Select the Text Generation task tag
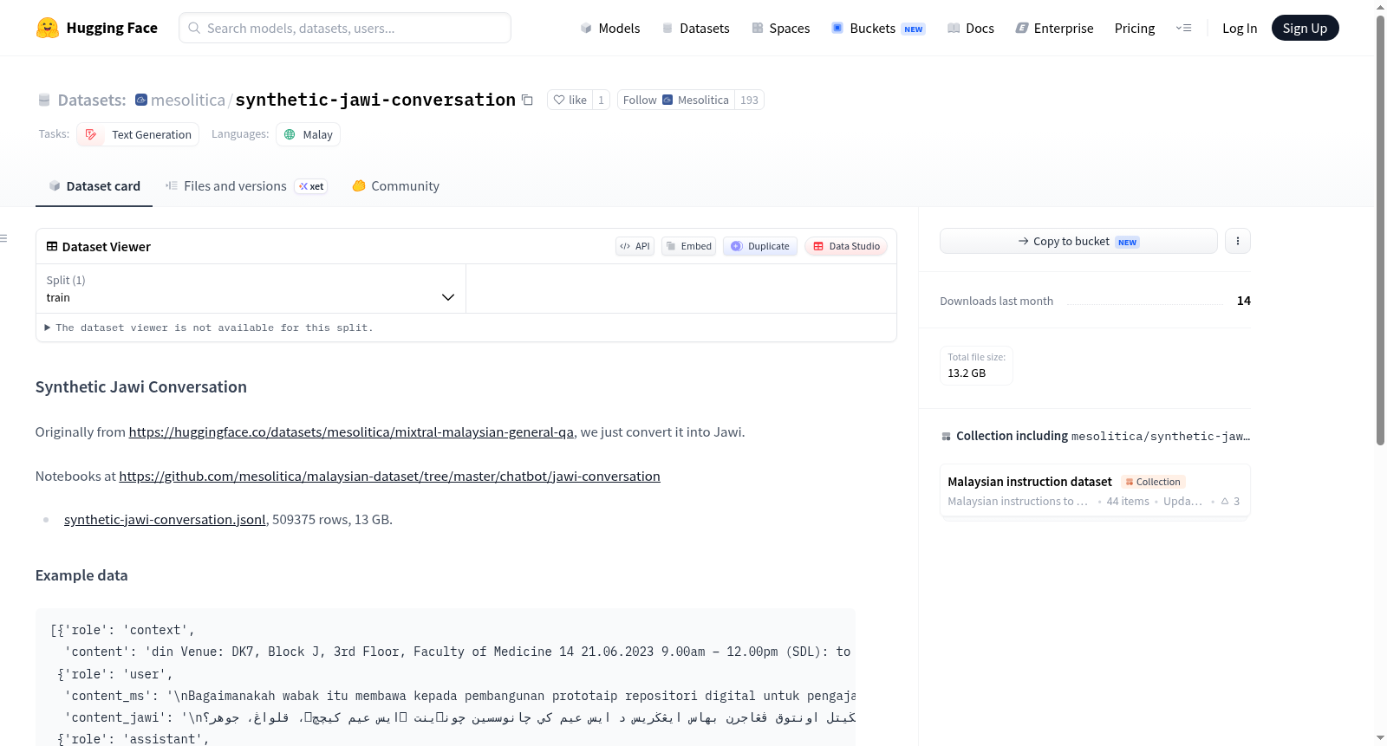 click(138, 134)
